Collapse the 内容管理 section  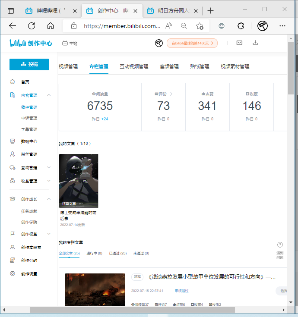coord(49,95)
